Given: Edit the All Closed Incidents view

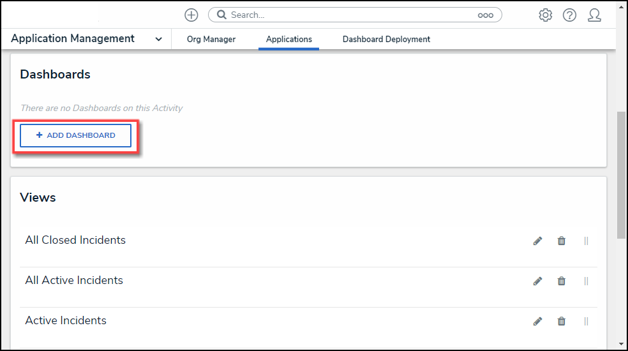Looking at the screenshot, I should coord(537,241).
